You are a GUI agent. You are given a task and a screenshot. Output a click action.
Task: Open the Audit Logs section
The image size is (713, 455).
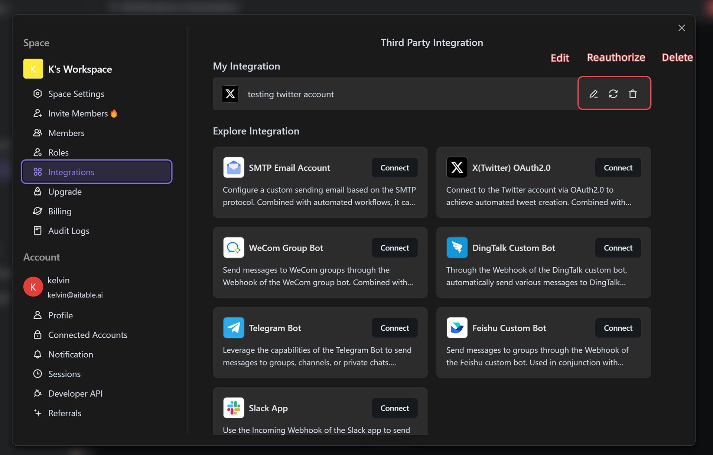pos(69,230)
